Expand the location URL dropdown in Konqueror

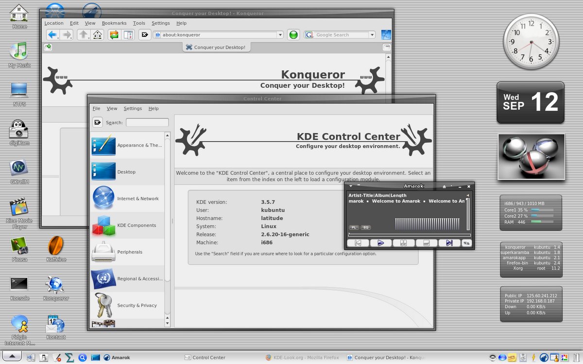pyautogui.click(x=280, y=34)
